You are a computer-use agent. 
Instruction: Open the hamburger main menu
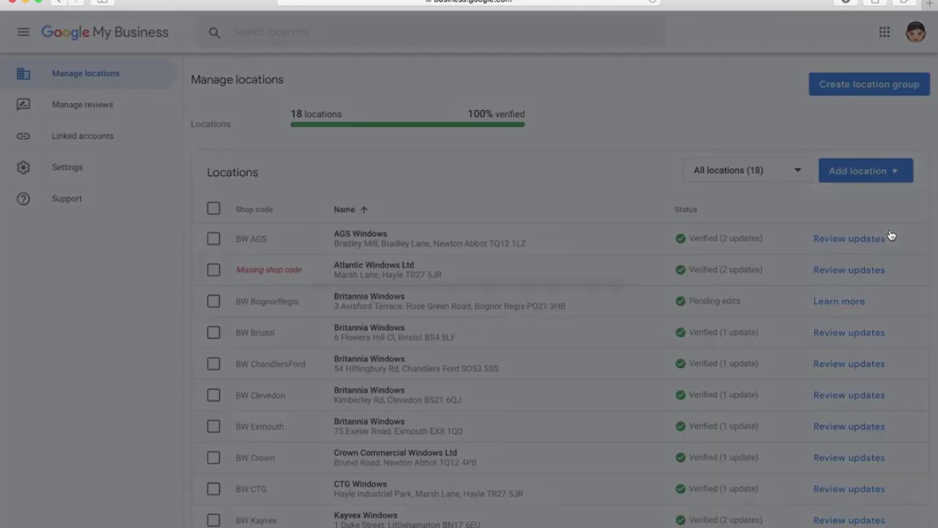23,32
